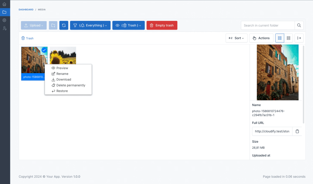Select the sunflower photo thumbnail
Screen dimensions: 313x184
point(63,56)
